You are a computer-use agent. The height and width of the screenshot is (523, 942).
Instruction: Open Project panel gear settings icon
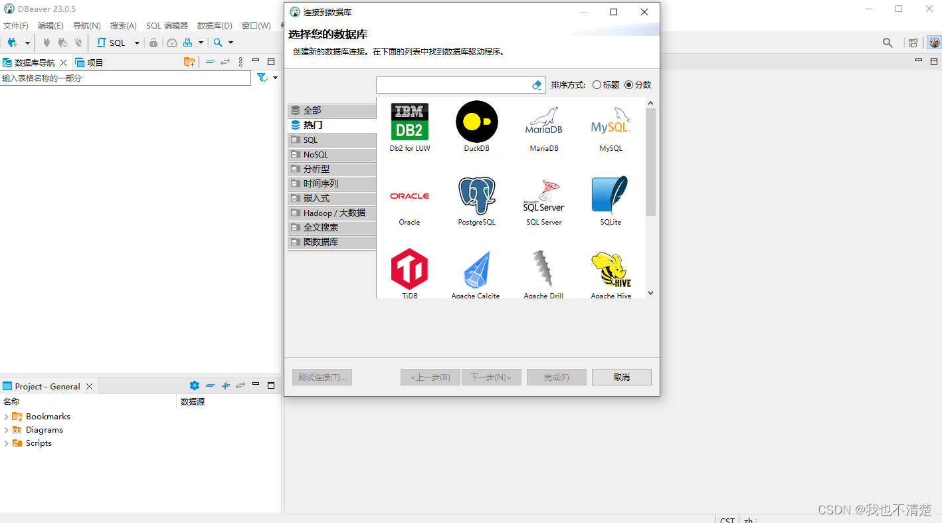pyautogui.click(x=194, y=385)
